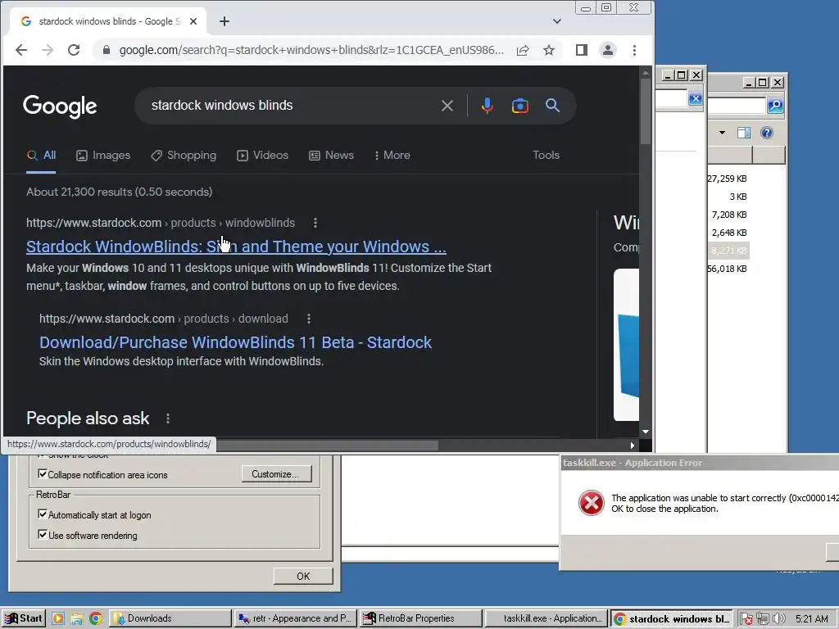Open options for first stardock.com result
The width and height of the screenshot is (839, 629).
tap(315, 223)
